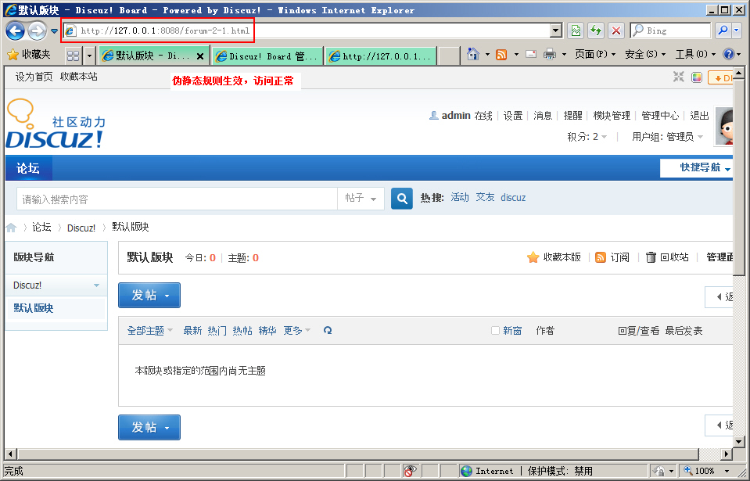Open the 页面(P) menu in IE

(594, 55)
